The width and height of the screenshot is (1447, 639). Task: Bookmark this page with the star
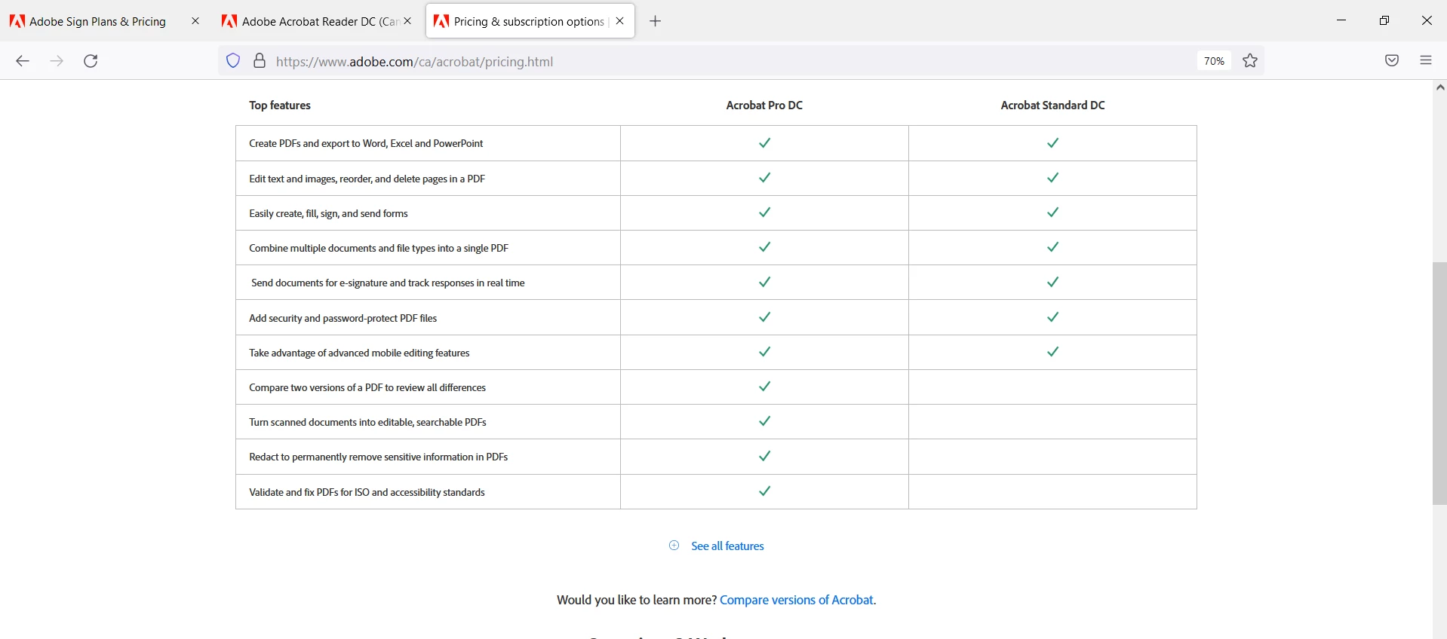(1250, 61)
